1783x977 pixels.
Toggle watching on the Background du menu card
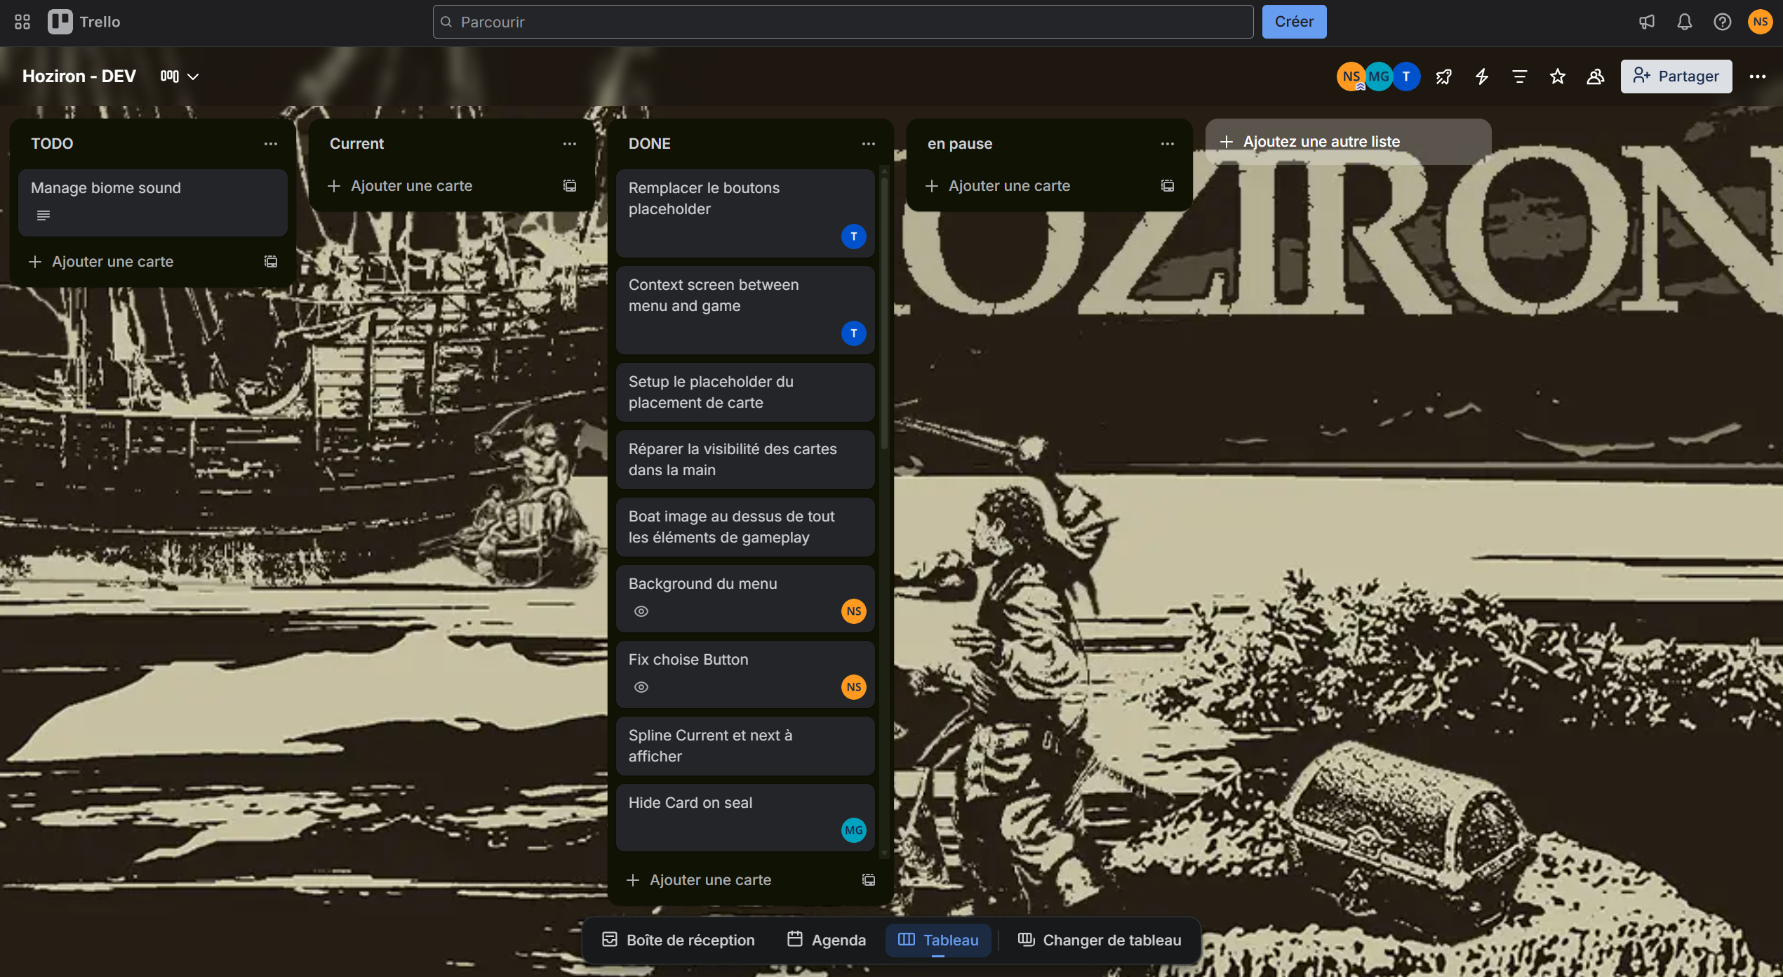[641, 611]
